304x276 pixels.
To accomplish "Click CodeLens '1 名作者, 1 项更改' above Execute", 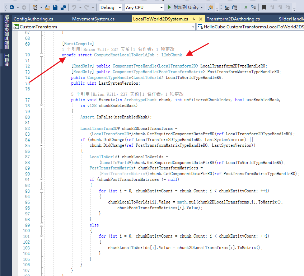I will click(163, 94).
